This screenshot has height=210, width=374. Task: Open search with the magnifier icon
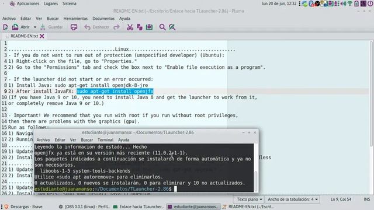162,27
